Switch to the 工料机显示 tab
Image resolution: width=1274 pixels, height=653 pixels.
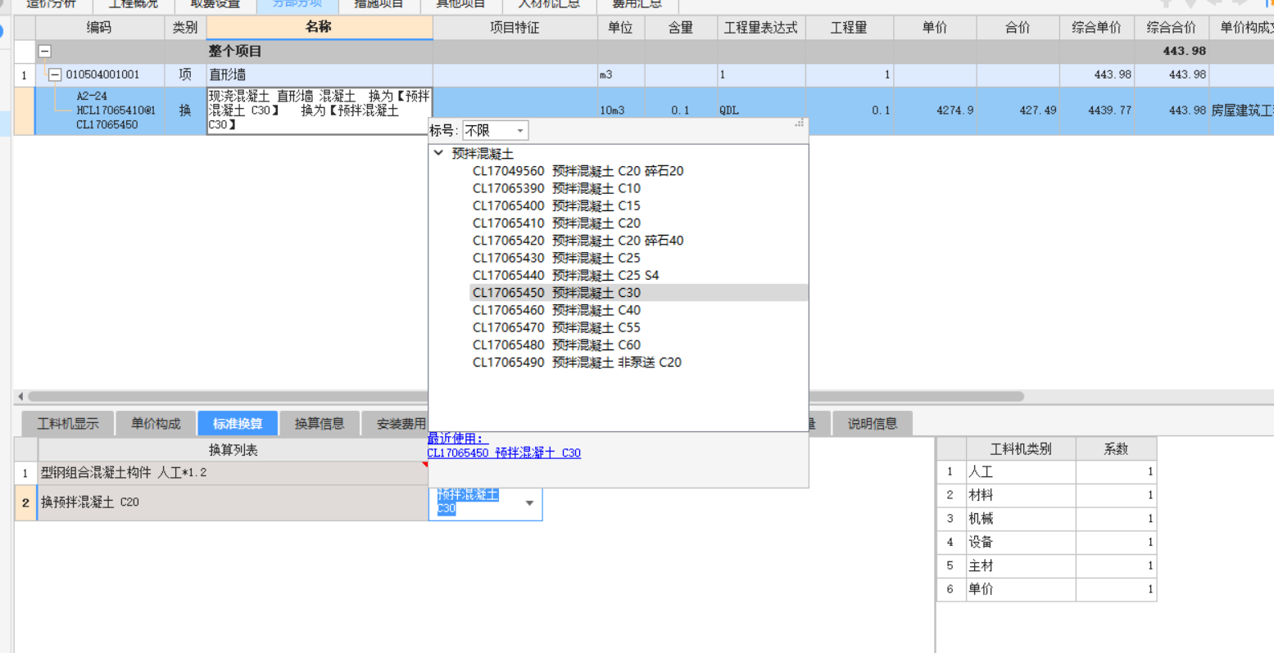pos(68,423)
